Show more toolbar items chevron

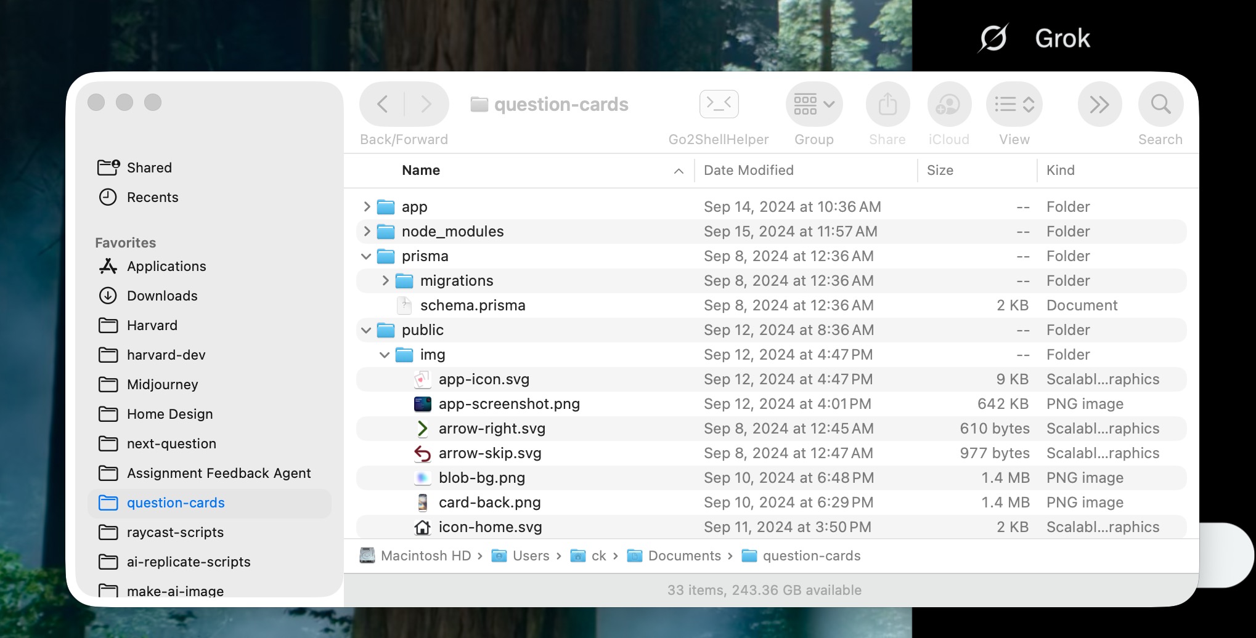coord(1099,104)
